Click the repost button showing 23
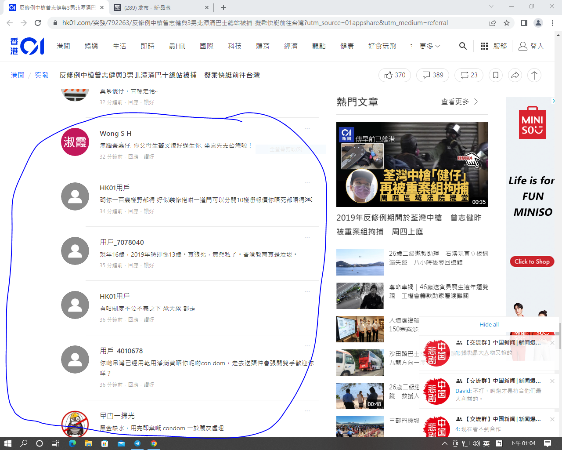This screenshot has width=562, height=450. pos(469,75)
